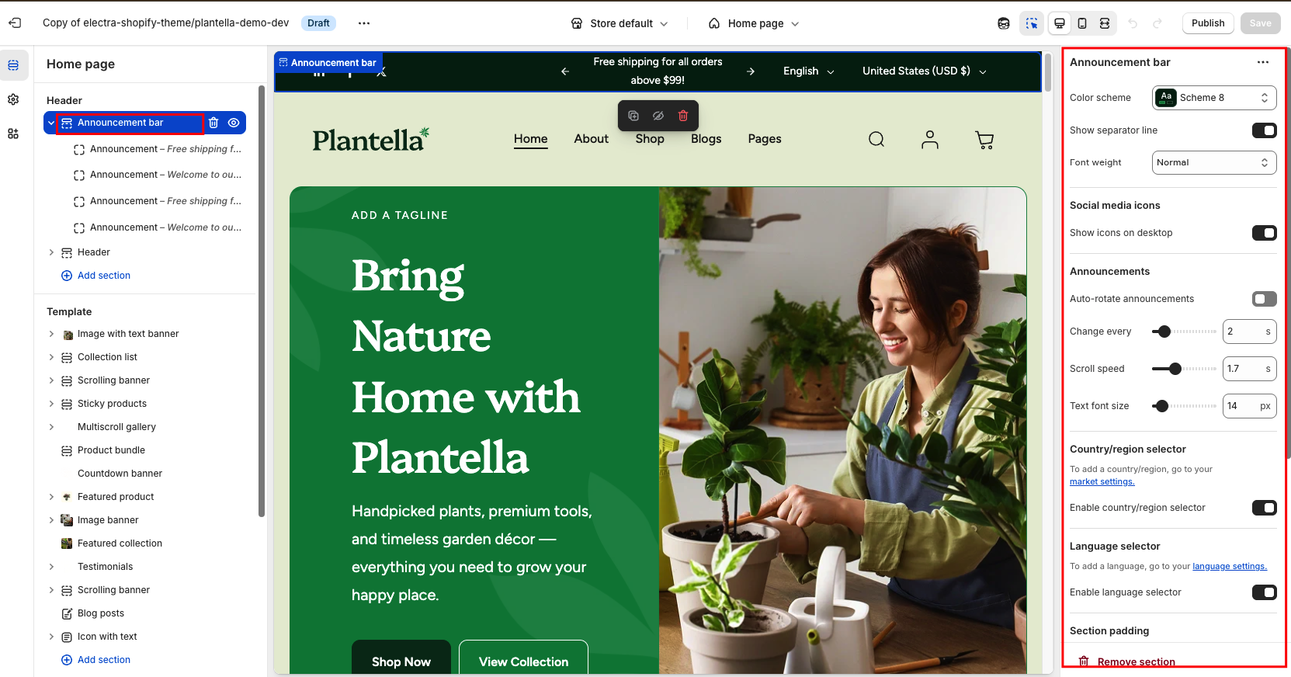Open Store default market selector
Screen dimensions: 1291x677
coord(619,23)
